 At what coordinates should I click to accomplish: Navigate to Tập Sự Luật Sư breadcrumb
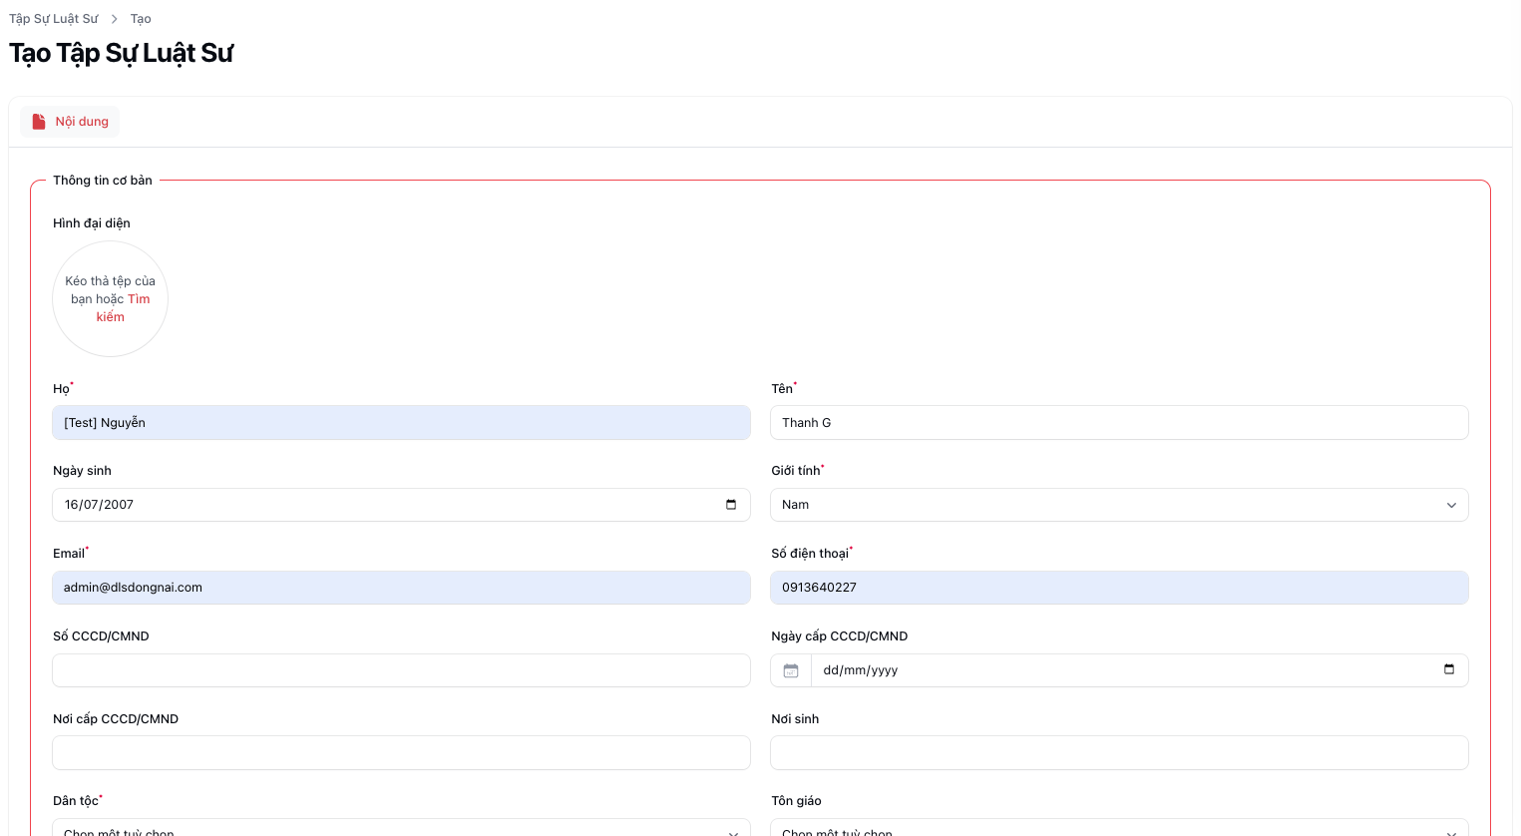pyautogui.click(x=52, y=18)
